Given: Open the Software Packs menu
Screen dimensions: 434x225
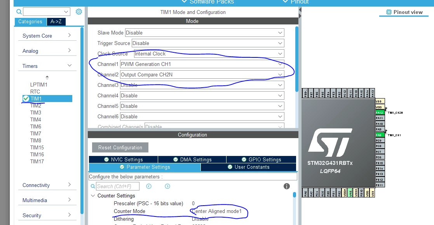Looking at the screenshot, I should pyautogui.click(x=208, y=2).
